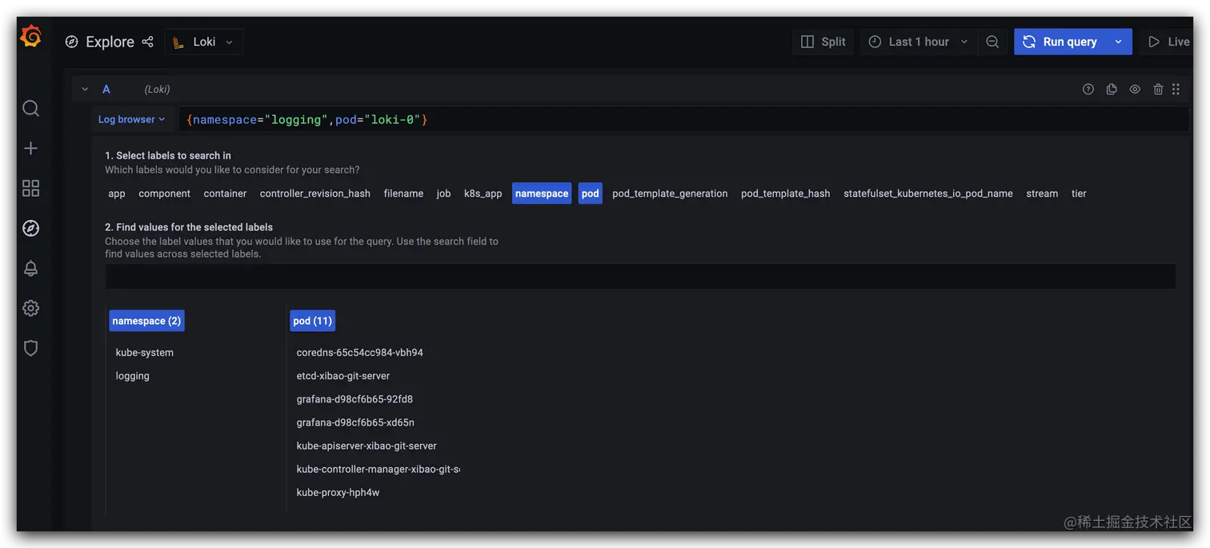
Task: Click the Explore page title
Action: (x=110, y=42)
